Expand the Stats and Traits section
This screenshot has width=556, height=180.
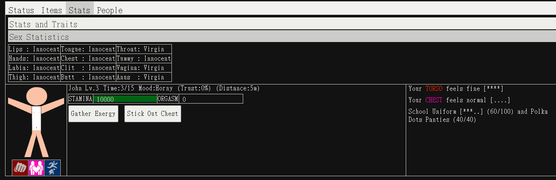pyautogui.click(x=43, y=24)
